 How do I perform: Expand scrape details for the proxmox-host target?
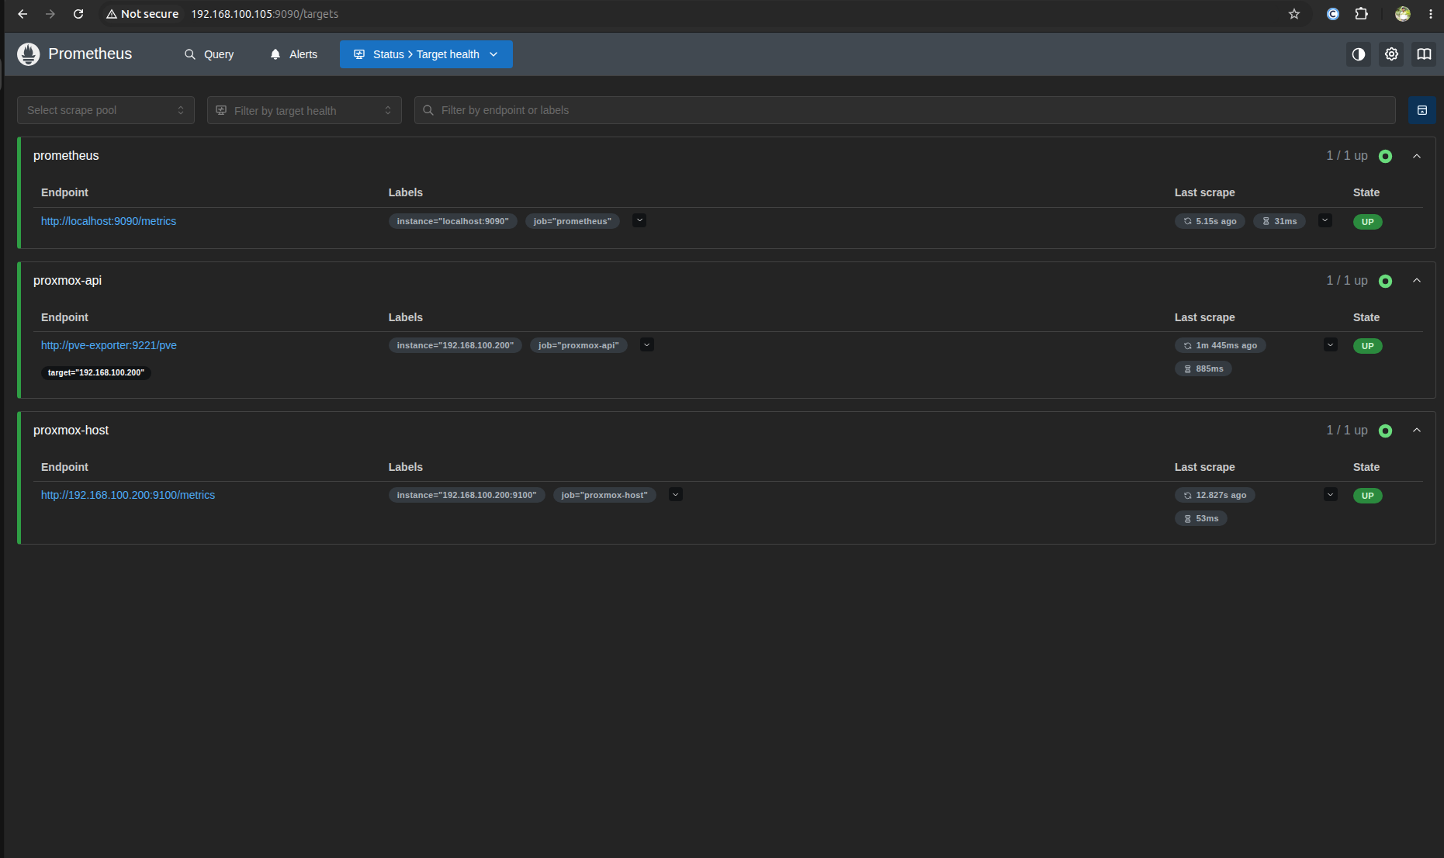1331,494
